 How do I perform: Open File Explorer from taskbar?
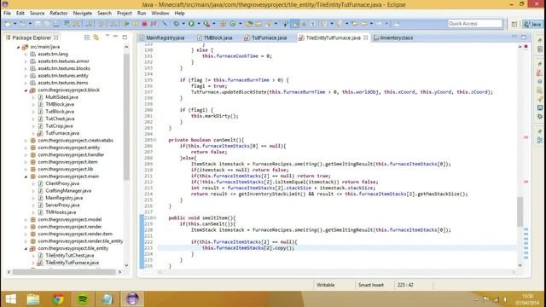tap(33, 299)
